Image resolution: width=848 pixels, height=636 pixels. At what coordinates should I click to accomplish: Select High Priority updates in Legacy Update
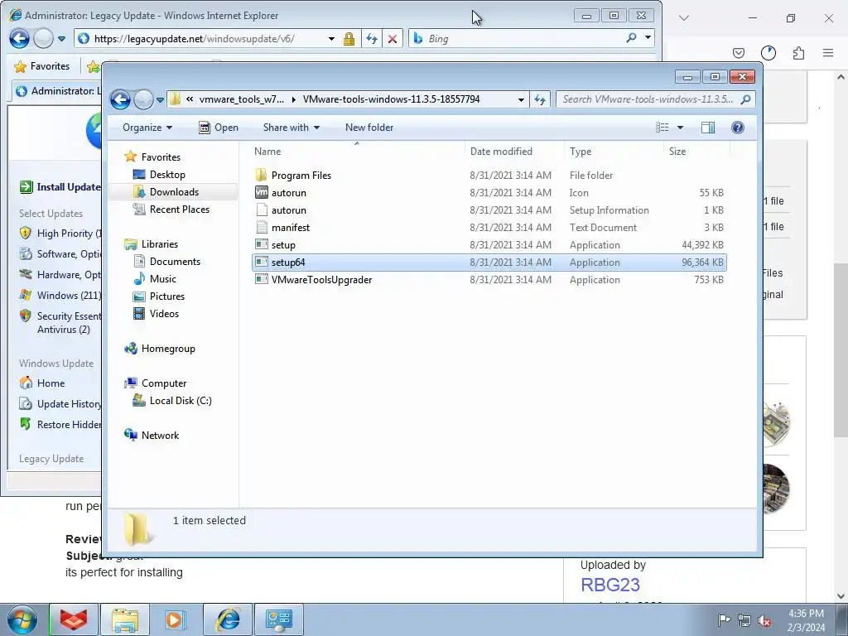(60, 234)
